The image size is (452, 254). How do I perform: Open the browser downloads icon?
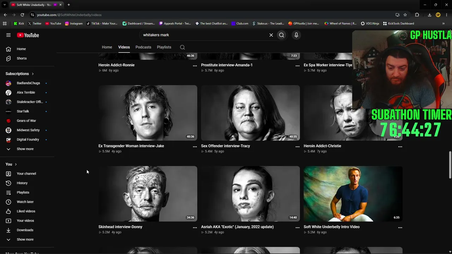pyautogui.click(x=429, y=15)
